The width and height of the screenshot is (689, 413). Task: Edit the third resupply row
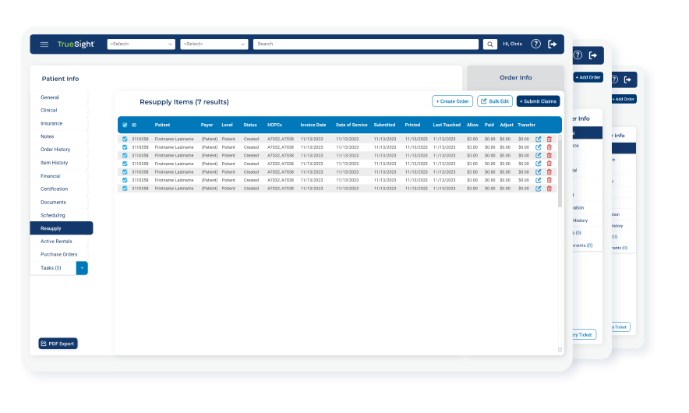click(539, 156)
